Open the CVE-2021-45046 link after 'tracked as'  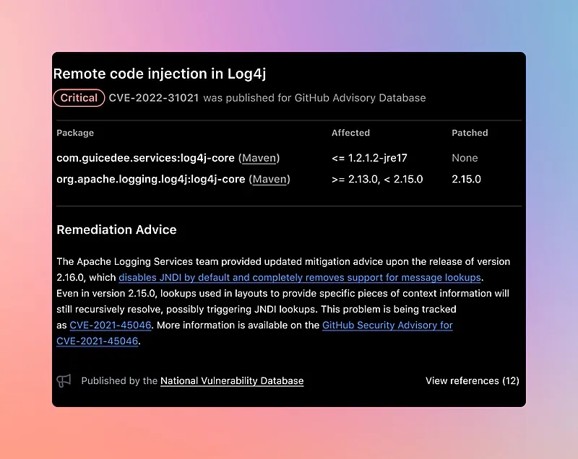(x=111, y=325)
